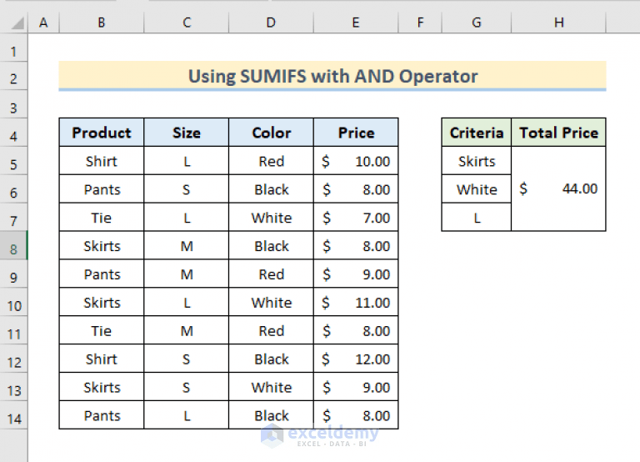
Task: Select the 'Red' color cell in row 11
Action: point(271,330)
